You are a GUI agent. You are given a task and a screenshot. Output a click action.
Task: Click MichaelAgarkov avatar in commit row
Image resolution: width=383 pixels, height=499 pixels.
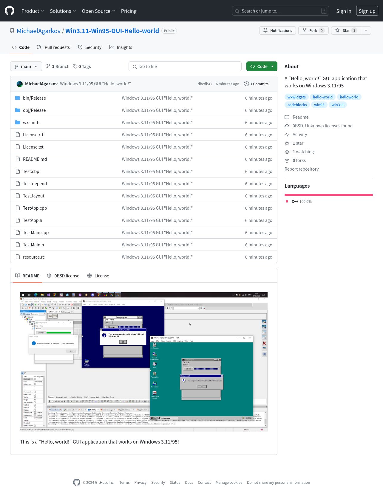tap(20, 84)
